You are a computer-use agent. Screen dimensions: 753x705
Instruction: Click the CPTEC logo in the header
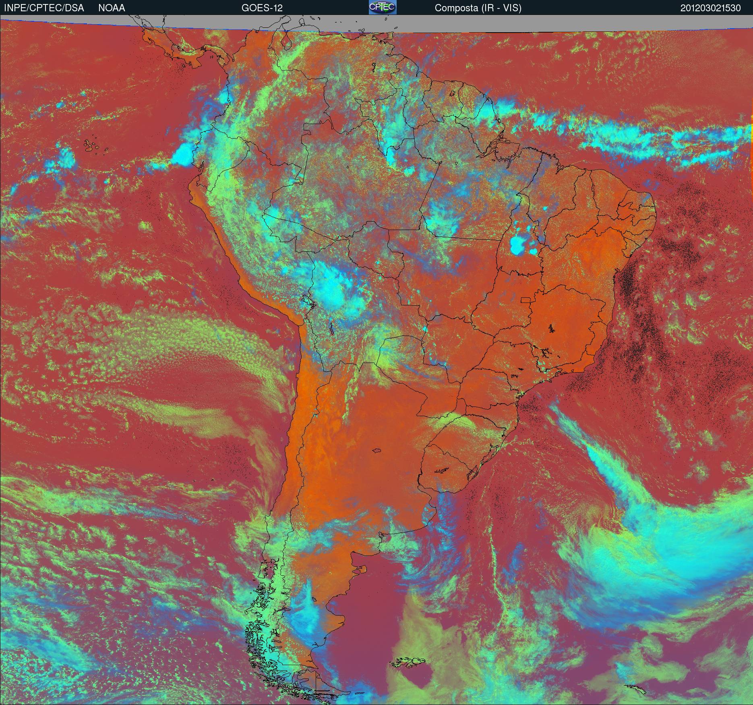(383, 7)
